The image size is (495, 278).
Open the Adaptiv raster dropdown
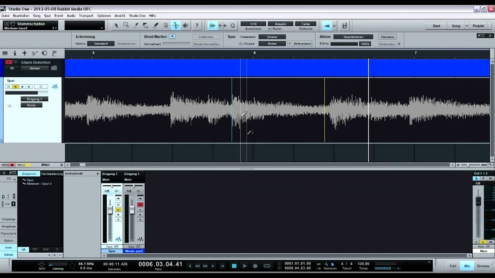pos(280,24)
